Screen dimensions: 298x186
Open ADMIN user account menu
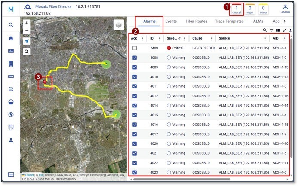[286, 9]
